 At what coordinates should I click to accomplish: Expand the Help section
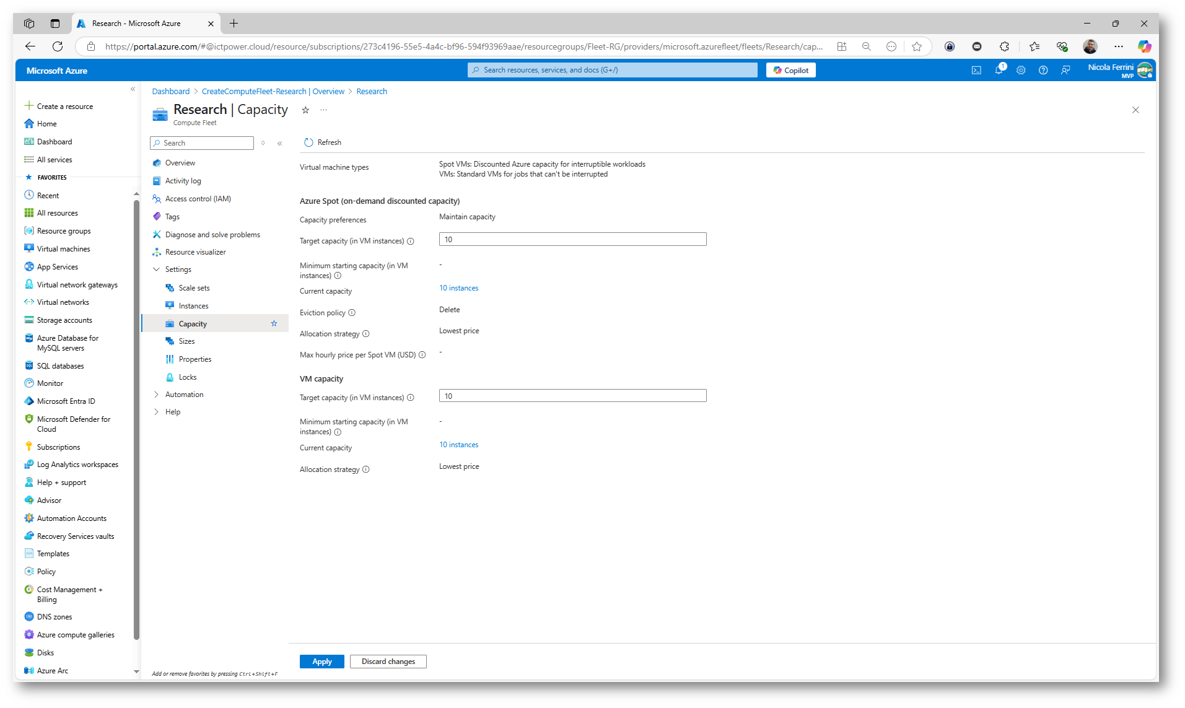click(x=157, y=412)
